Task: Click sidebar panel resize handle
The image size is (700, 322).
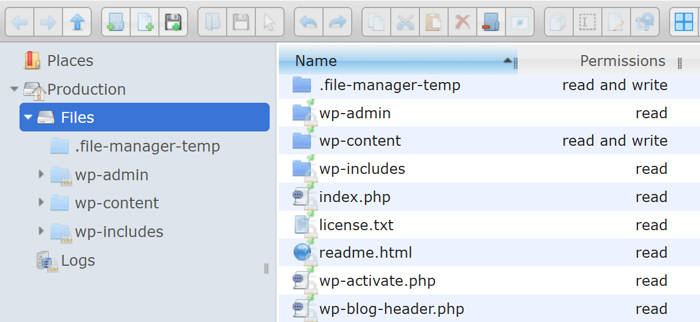Action: (266, 268)
